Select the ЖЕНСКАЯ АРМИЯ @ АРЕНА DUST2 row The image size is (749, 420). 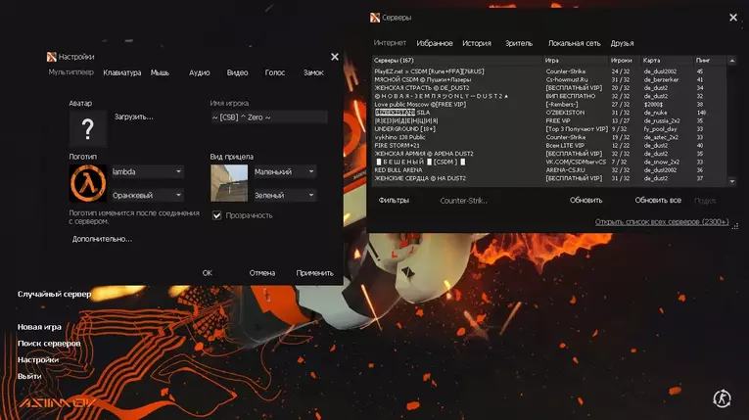(x=549, y=154)
